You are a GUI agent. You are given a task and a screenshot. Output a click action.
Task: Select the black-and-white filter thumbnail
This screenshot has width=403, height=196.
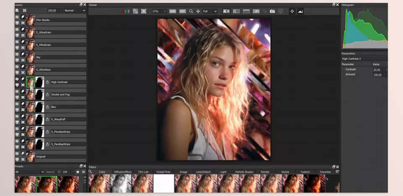tap(120, 183)
